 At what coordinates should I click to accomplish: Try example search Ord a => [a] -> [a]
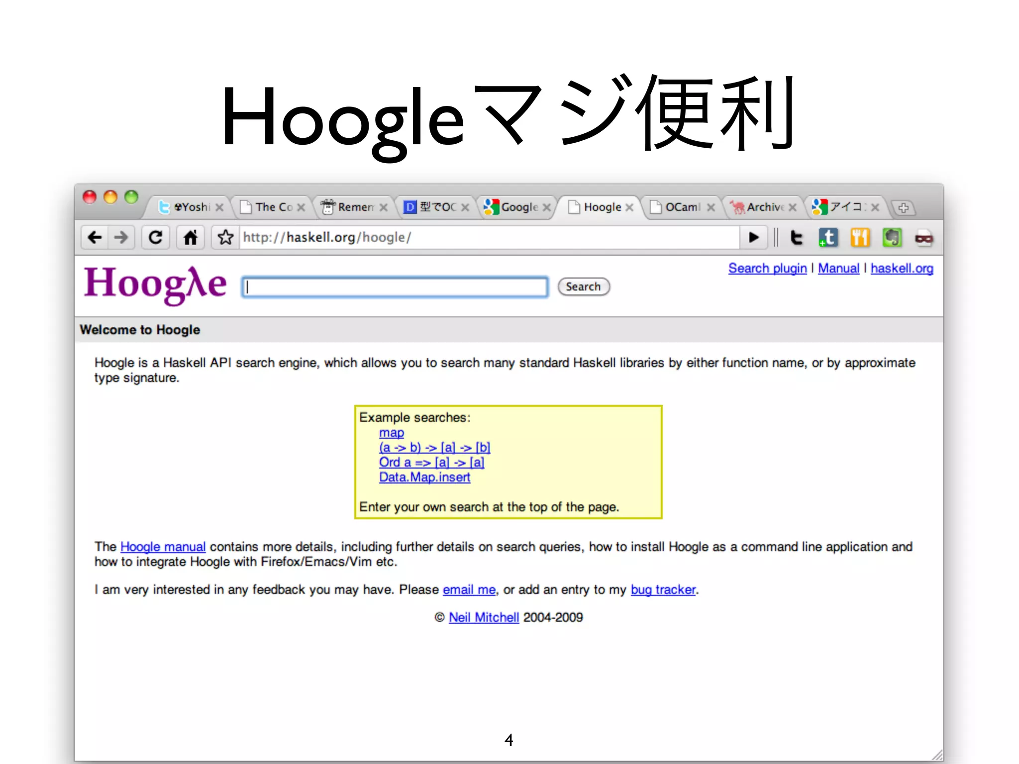(431, 462)
